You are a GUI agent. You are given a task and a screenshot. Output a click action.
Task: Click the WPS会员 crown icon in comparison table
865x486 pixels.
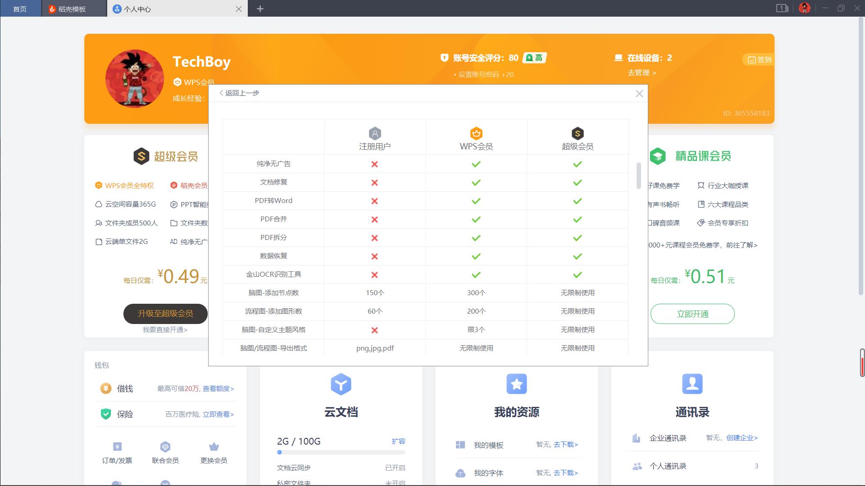coord(476,133)
